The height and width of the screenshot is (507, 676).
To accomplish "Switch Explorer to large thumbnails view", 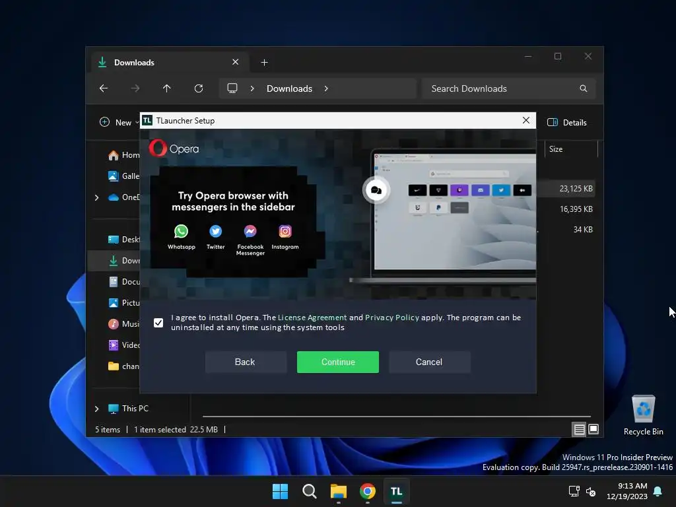I will coord(593,429).
